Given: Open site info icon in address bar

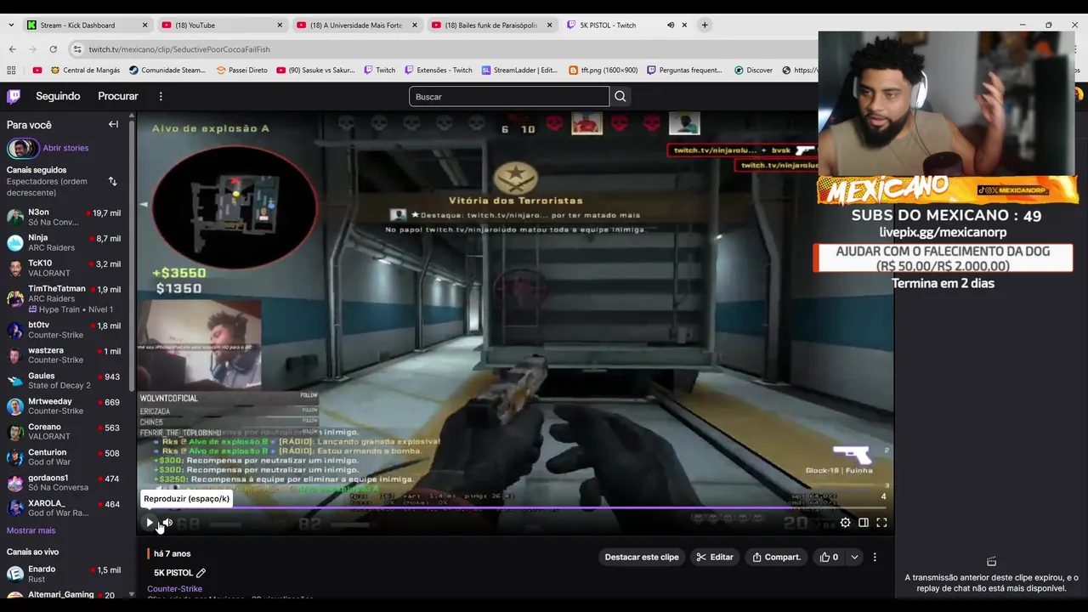Looking at the screenshot, I should click(x=77, y=49).
